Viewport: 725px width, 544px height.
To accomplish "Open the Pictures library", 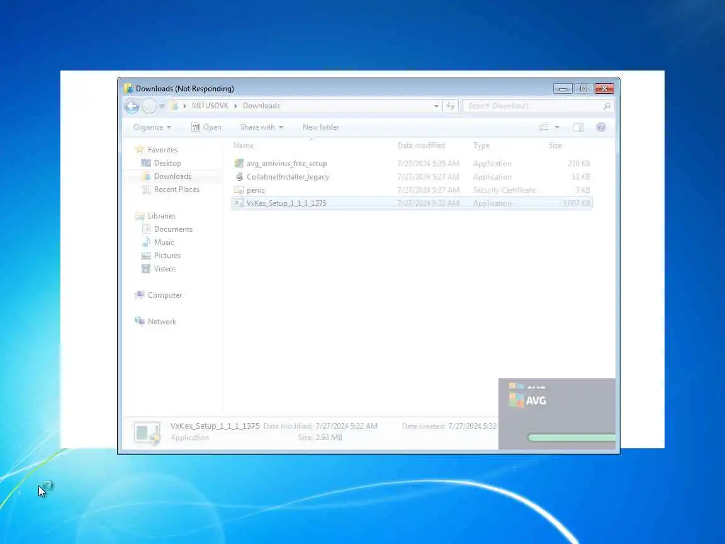I will coord(167,256).
